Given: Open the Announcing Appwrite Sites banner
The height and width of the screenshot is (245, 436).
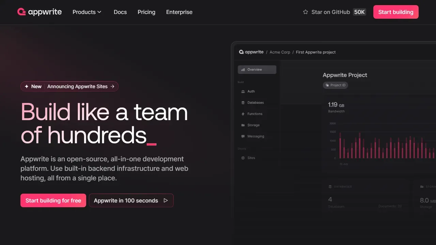Looking at the screenshot, I should (x=69, y=86).
